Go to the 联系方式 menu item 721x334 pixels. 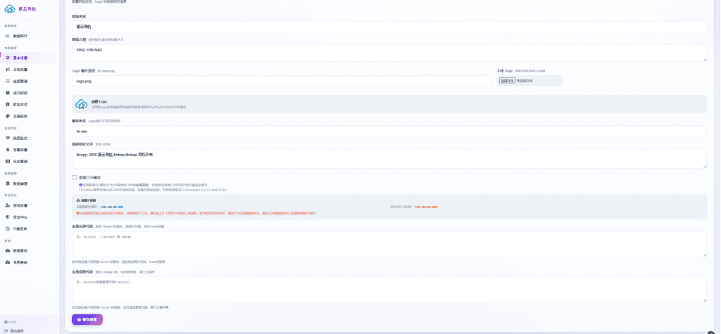[27, 104]
